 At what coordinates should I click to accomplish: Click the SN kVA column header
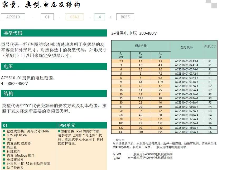pos(121,55)
